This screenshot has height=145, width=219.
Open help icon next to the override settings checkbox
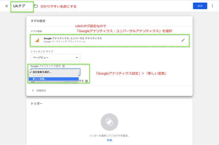[x=87, y=81]
